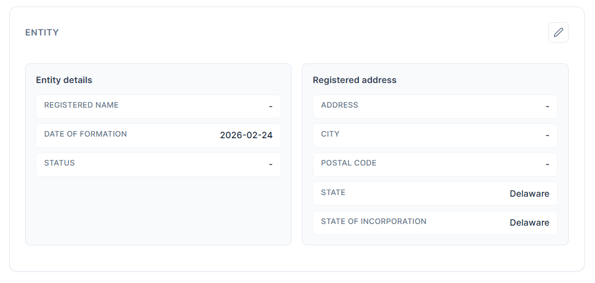Image resolution: width=595 pixels, height=283 pixels.
Task: Click the dash value in the Address row
Action: (x=547, y=107)
